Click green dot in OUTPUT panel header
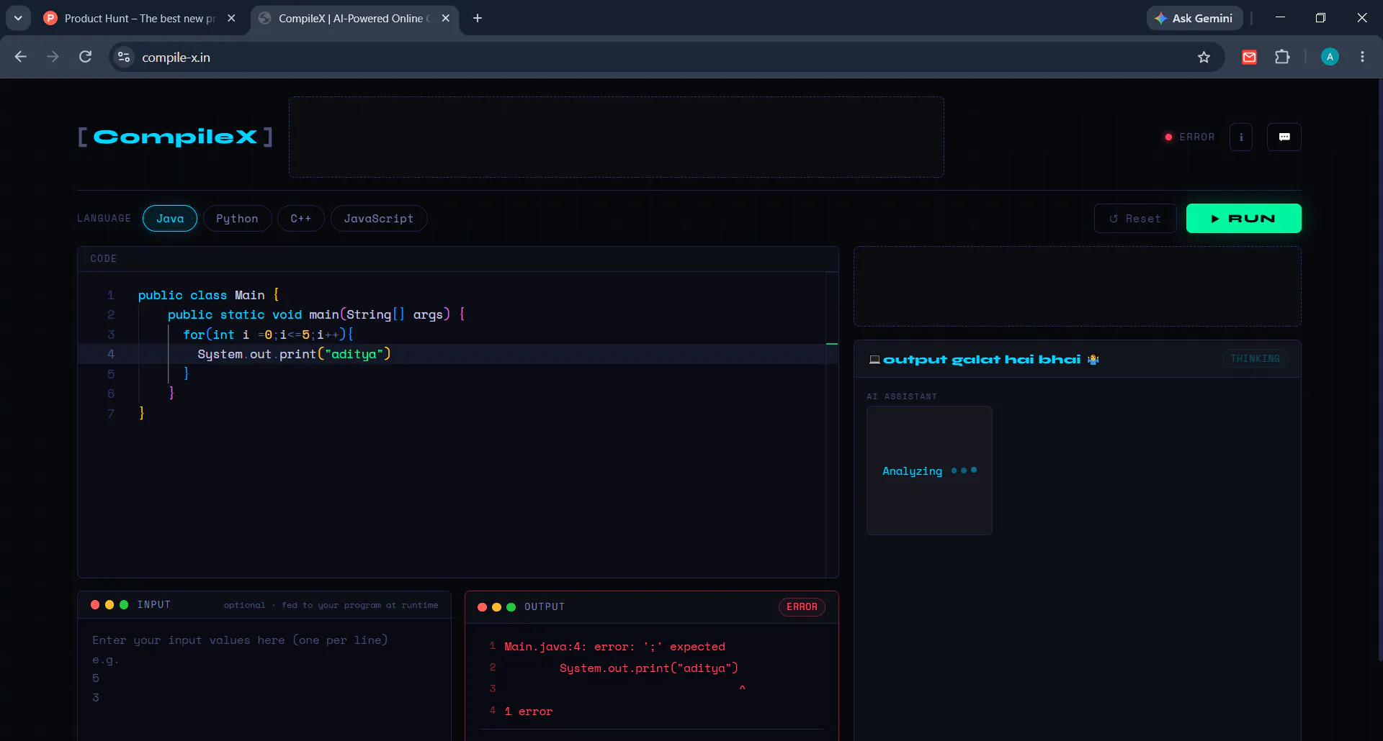 (x=511, y=607)
